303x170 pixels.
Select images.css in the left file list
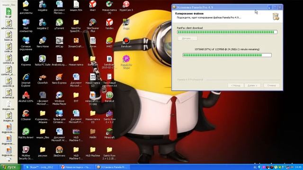[9, 105]
